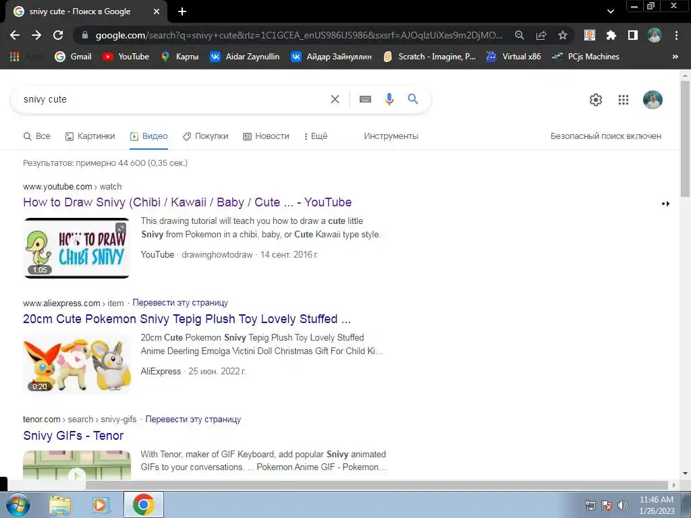This screenshot has height=518, width=691.
Task: Open the Windows Start menu
Action: (17, 505)
